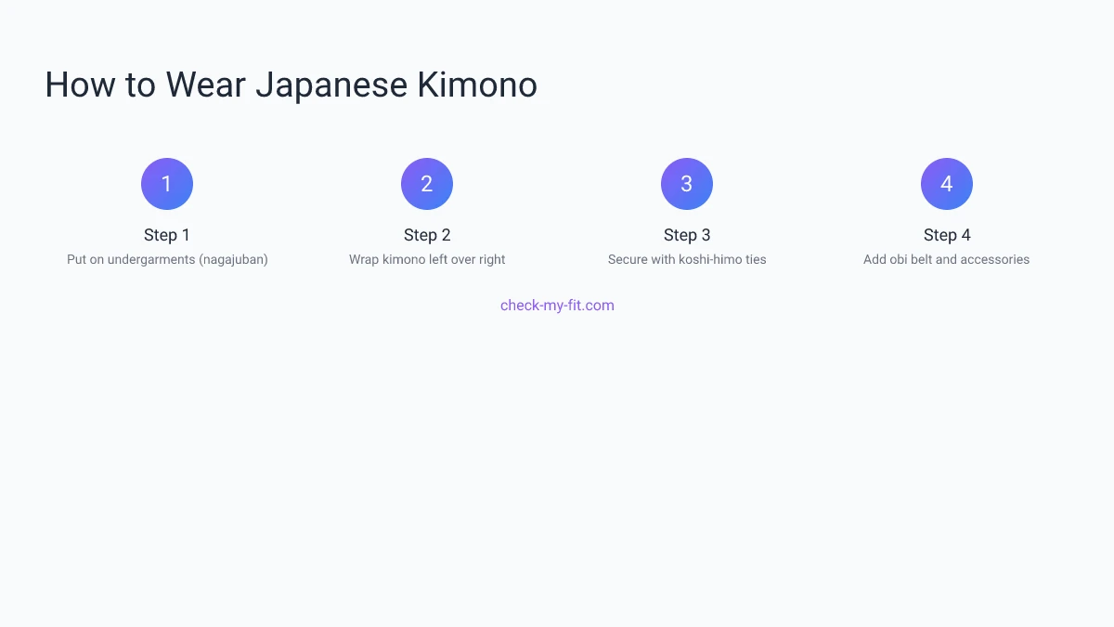Click 'Put on undergarments (nagajuban)' text
Screen dimensions: 1114x627
click(167, 259)
